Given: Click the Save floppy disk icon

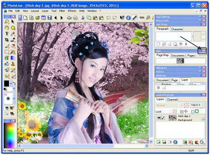Looking at the screenshot, I should point(50,18).
